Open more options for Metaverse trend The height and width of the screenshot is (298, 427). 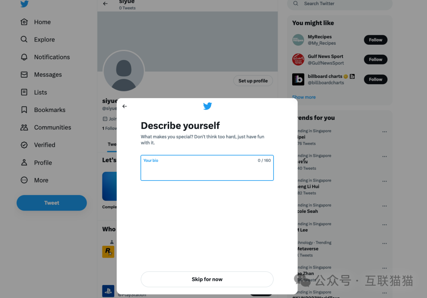385,243
